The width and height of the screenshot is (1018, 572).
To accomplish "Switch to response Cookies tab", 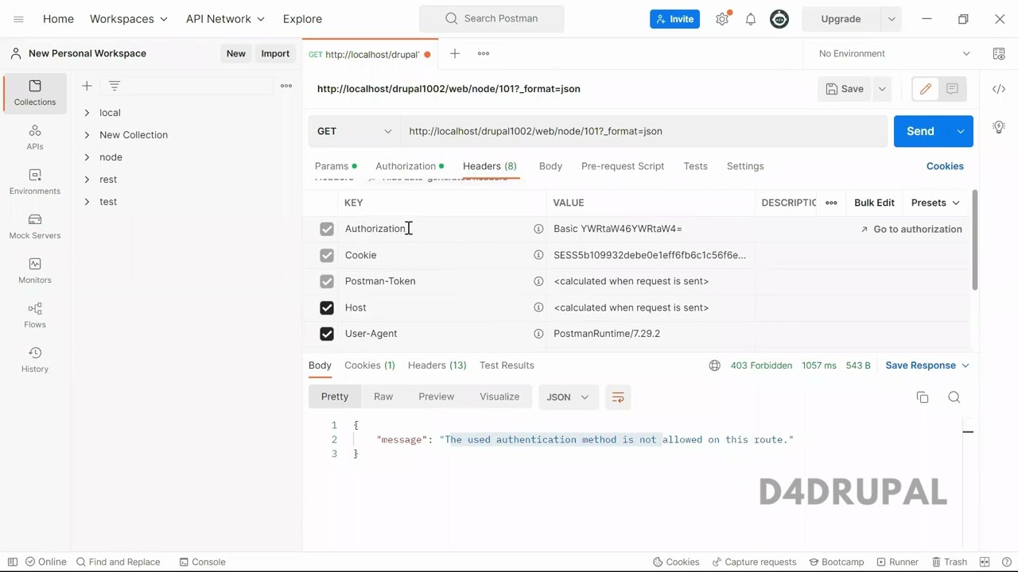I will click(x=370, y=365).
